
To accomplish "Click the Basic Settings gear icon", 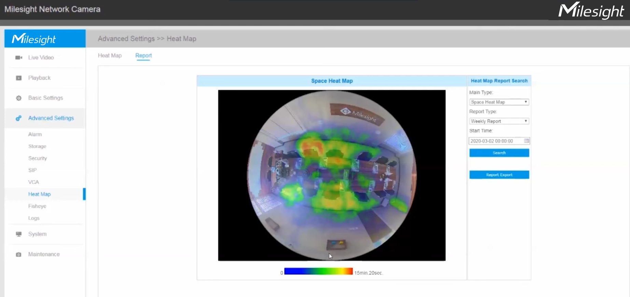I will coord(19,98).
